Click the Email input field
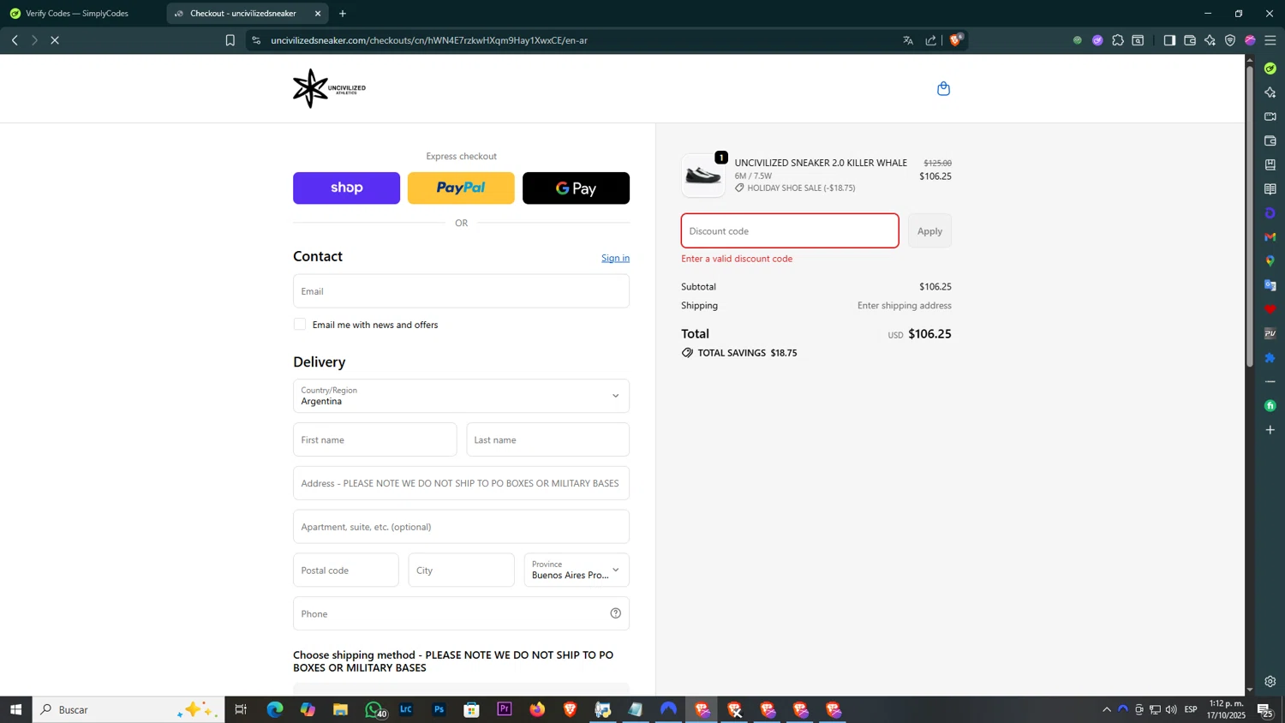This screenshot has width=1285, height=723. point(461,291)
